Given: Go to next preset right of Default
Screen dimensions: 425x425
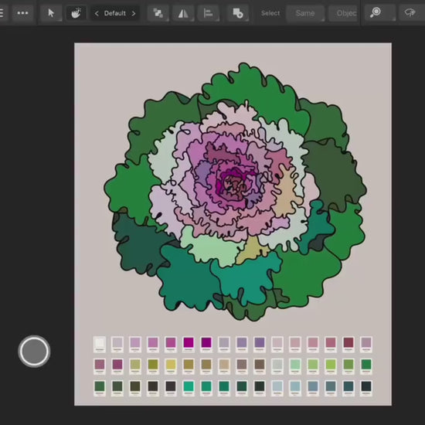Looking at the screenshot, I should pyautogui.click(x=134, y=13).
